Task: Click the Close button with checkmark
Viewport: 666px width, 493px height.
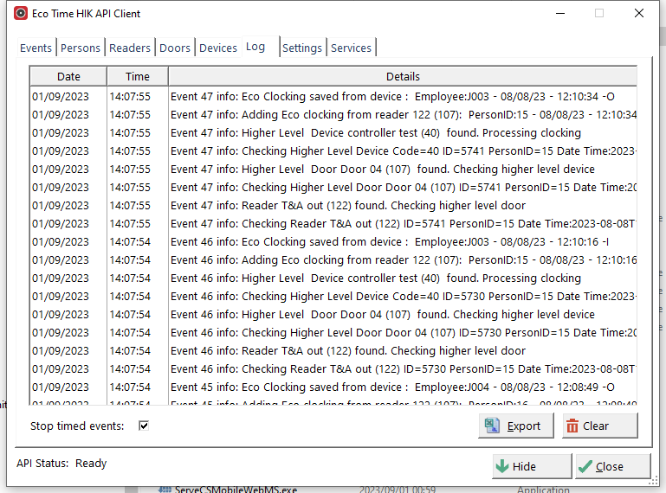Action: (x=611, y=466)
